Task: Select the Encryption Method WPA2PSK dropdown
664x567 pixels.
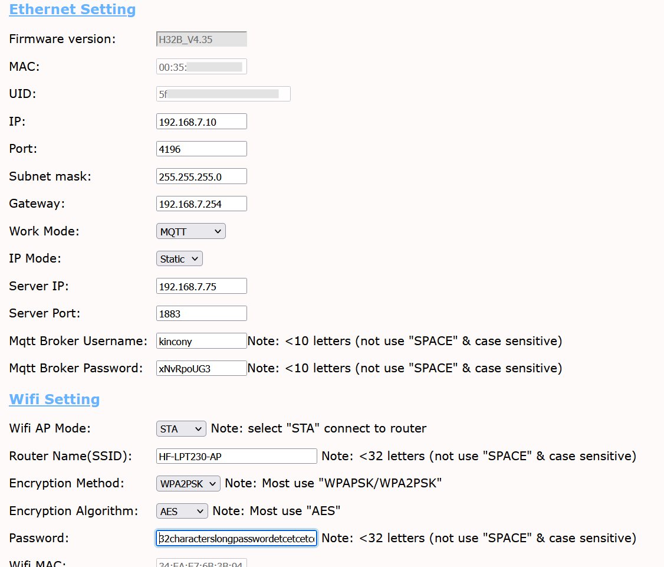Action: click(188, 484)
